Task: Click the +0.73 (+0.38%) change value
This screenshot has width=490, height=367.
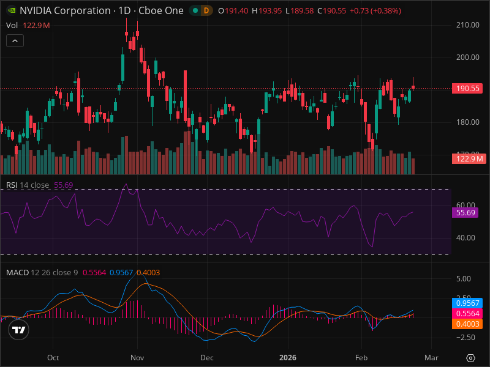Action: click(375, 11)
